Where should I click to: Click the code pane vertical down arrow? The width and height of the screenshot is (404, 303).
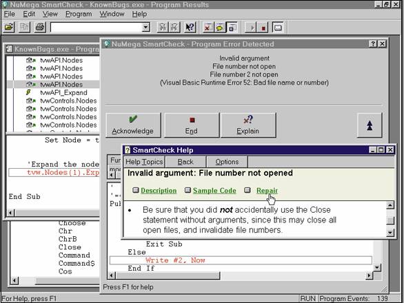[377, 268]
